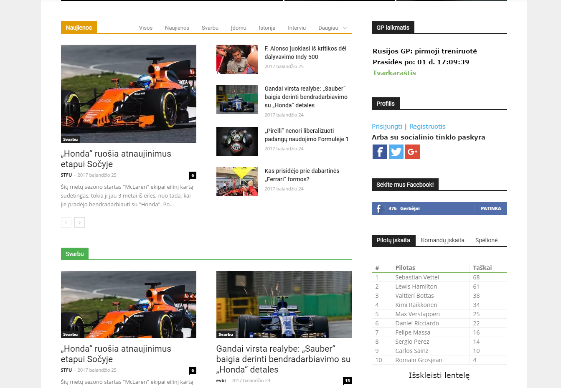
Task: Sign in with the Twitter icon
Action: click(x=396, y=152)
